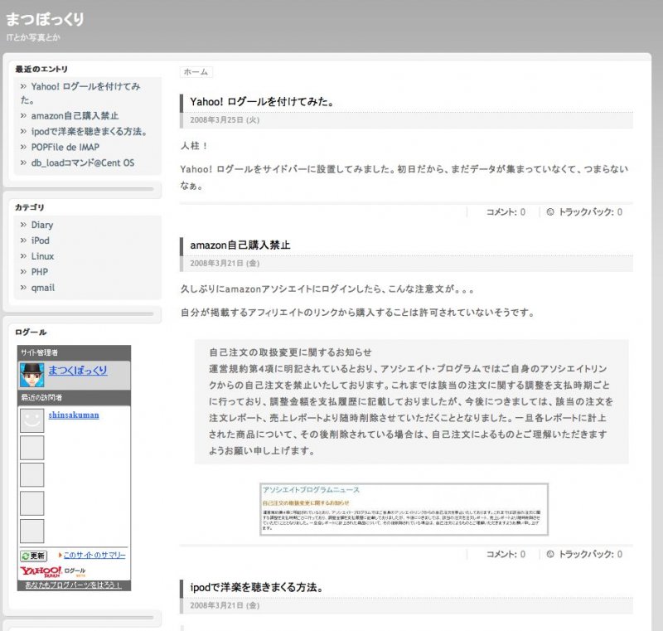Open the main post title Yahoo! ログールを付けてみた。
The height and width of the screenshot is (631, 663).
click(x=262, y=102)
